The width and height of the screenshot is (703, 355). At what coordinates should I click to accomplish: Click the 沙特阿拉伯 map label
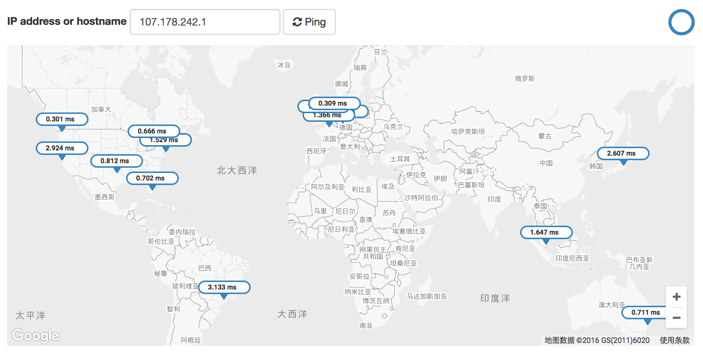(421, 198)
